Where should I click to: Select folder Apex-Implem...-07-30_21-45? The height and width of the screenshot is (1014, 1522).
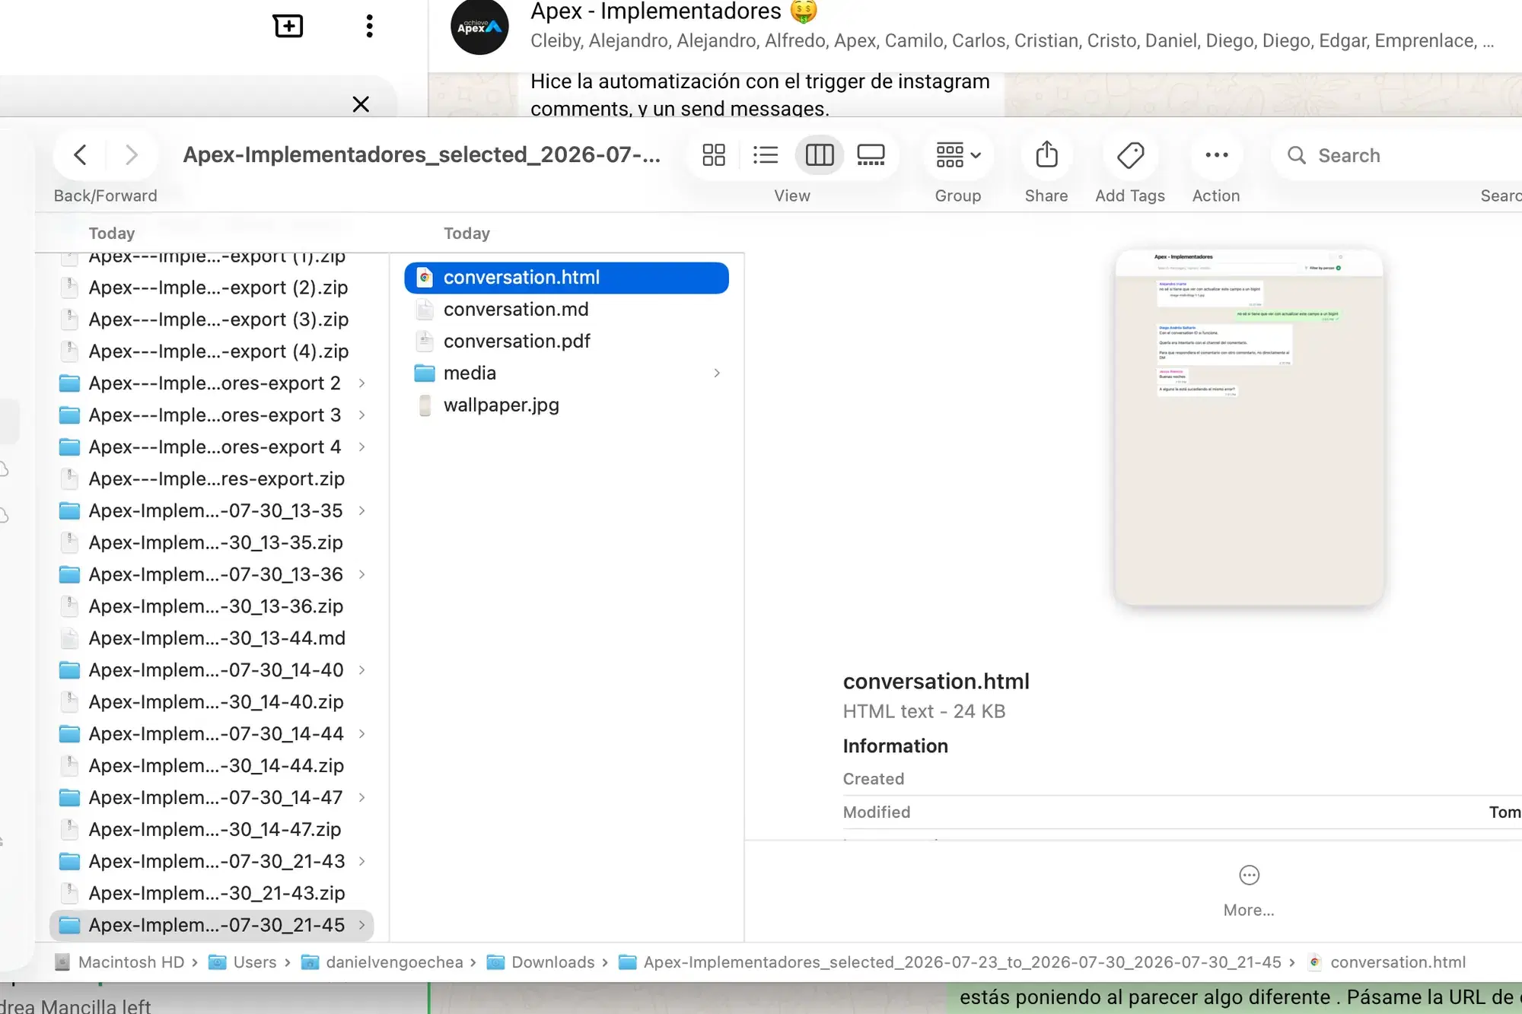212,926
